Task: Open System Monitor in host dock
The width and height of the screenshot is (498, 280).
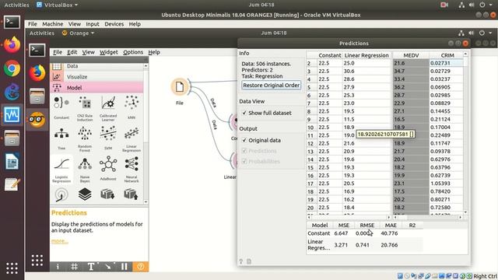Action: coord(12,115)
